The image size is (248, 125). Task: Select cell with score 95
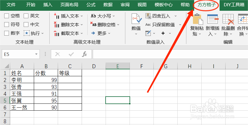coord(46,100)
